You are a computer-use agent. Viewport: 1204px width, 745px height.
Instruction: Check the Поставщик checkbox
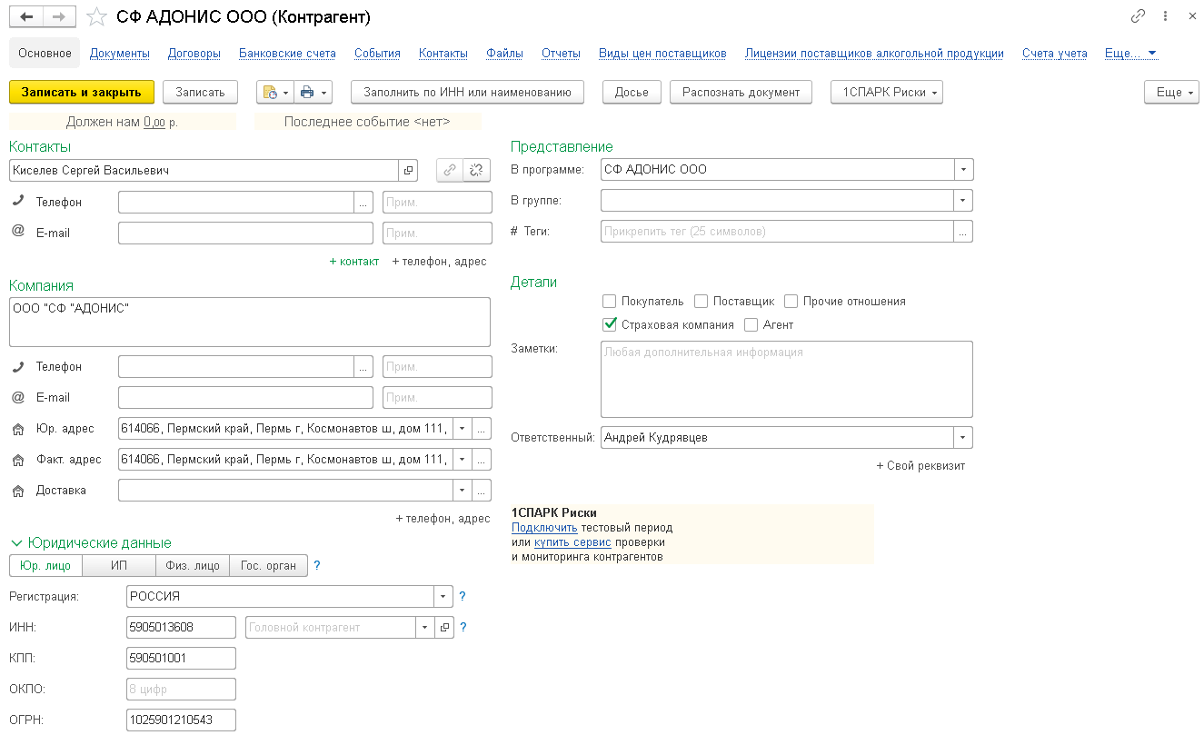[701, 301]
